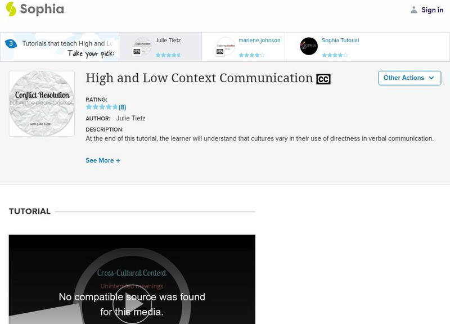Select the marlene johnson tutorial tab
The width and height of the screenshot is (450, 324).
[x=244, y=47]
